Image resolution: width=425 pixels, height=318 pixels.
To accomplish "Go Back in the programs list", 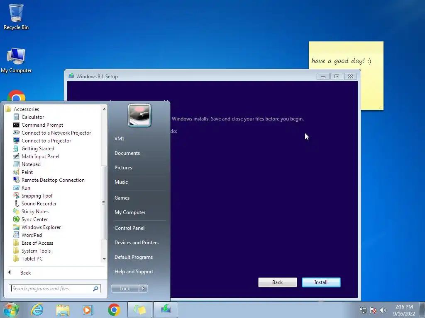I will (26, 272).
